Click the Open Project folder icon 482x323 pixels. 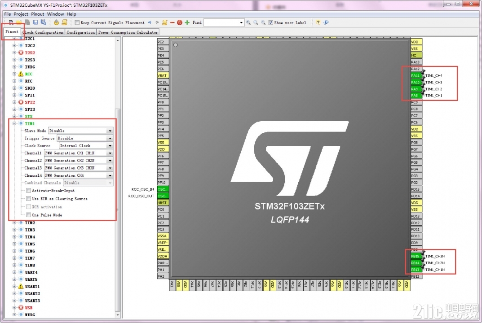point(19,22)
